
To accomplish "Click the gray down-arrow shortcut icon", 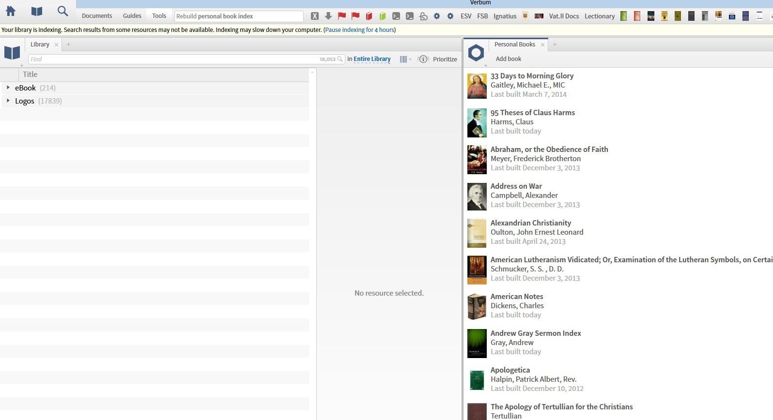I will (328, 16).
